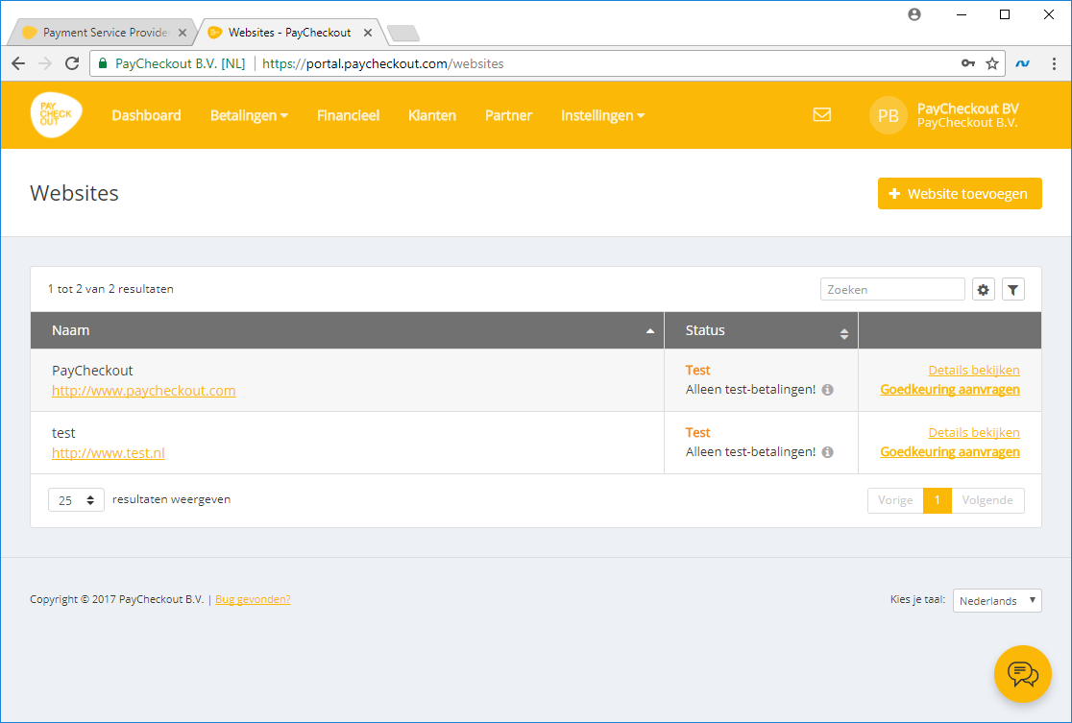The height and width of the screenshot is (723, 1072).
Task: Open the Financieel page
Action: (348, 115)
